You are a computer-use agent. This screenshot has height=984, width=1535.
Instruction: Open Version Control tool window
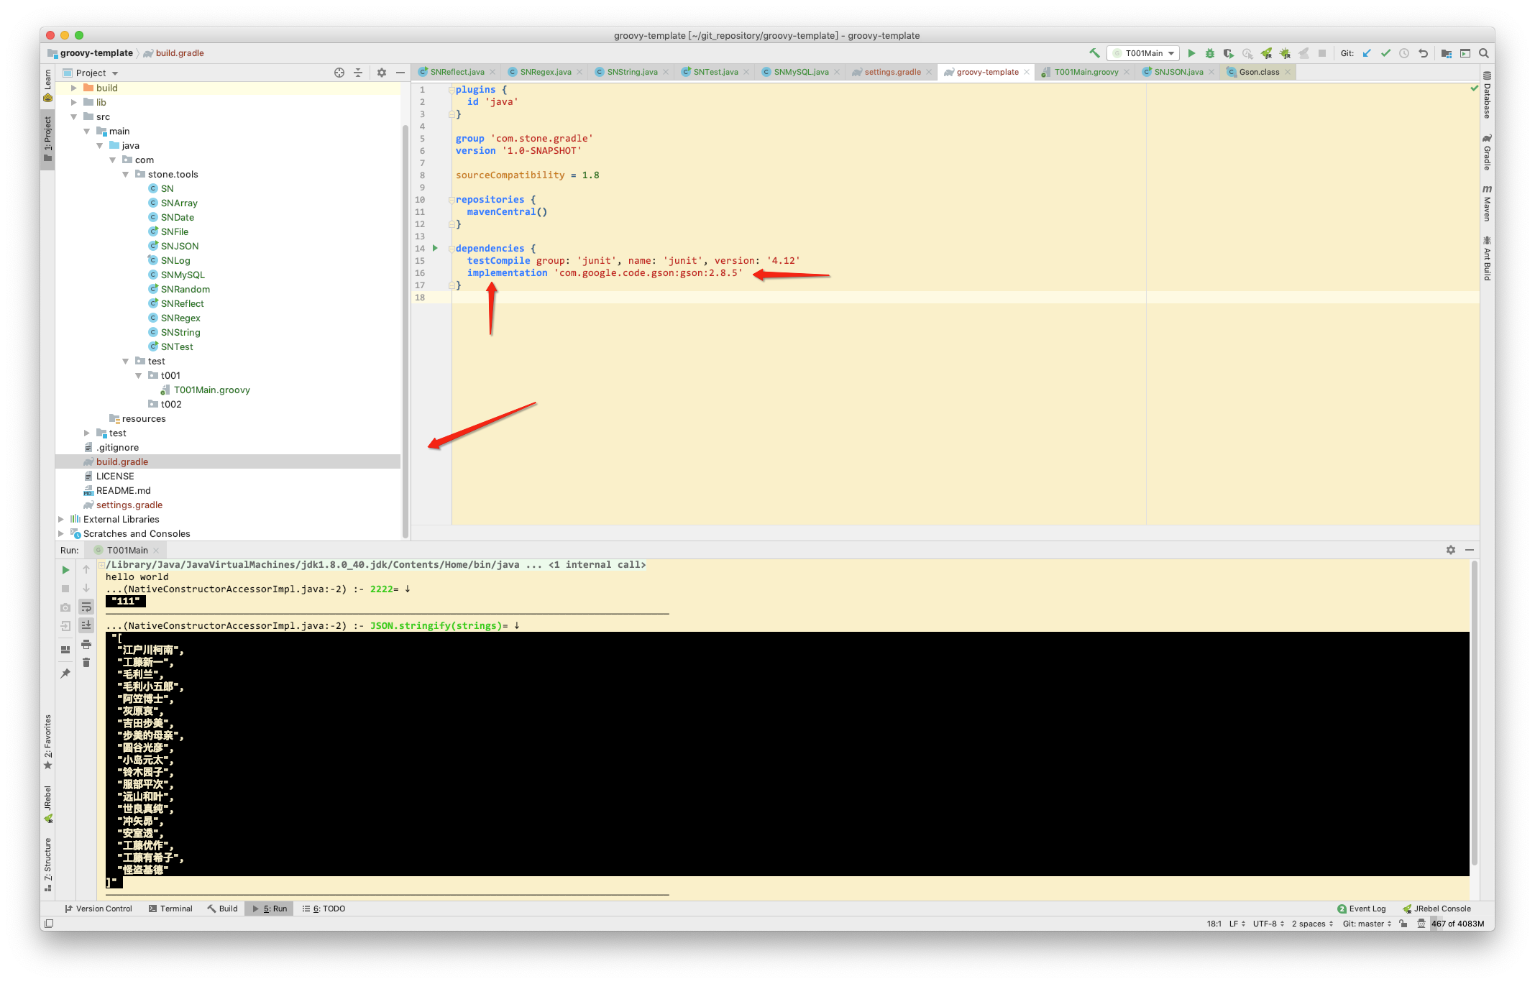[x=98, y=909]
